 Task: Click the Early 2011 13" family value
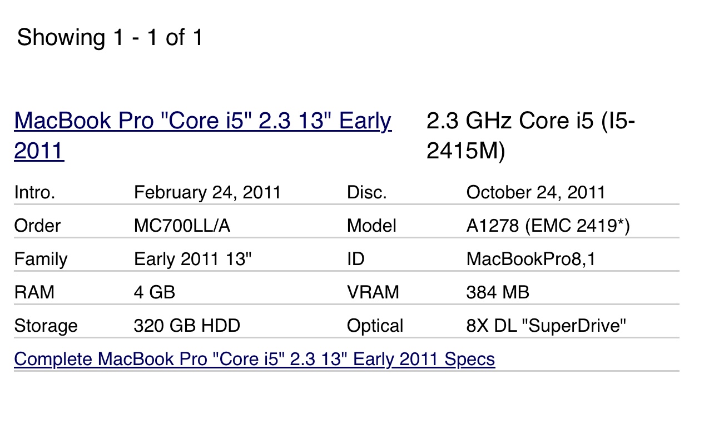coord(193,260)
